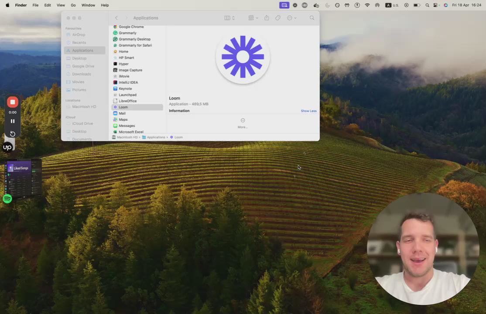The image size is (486, 314).
Task: Open the Spotify Liked Songs window thumbnail
Action: coord(23,178)
